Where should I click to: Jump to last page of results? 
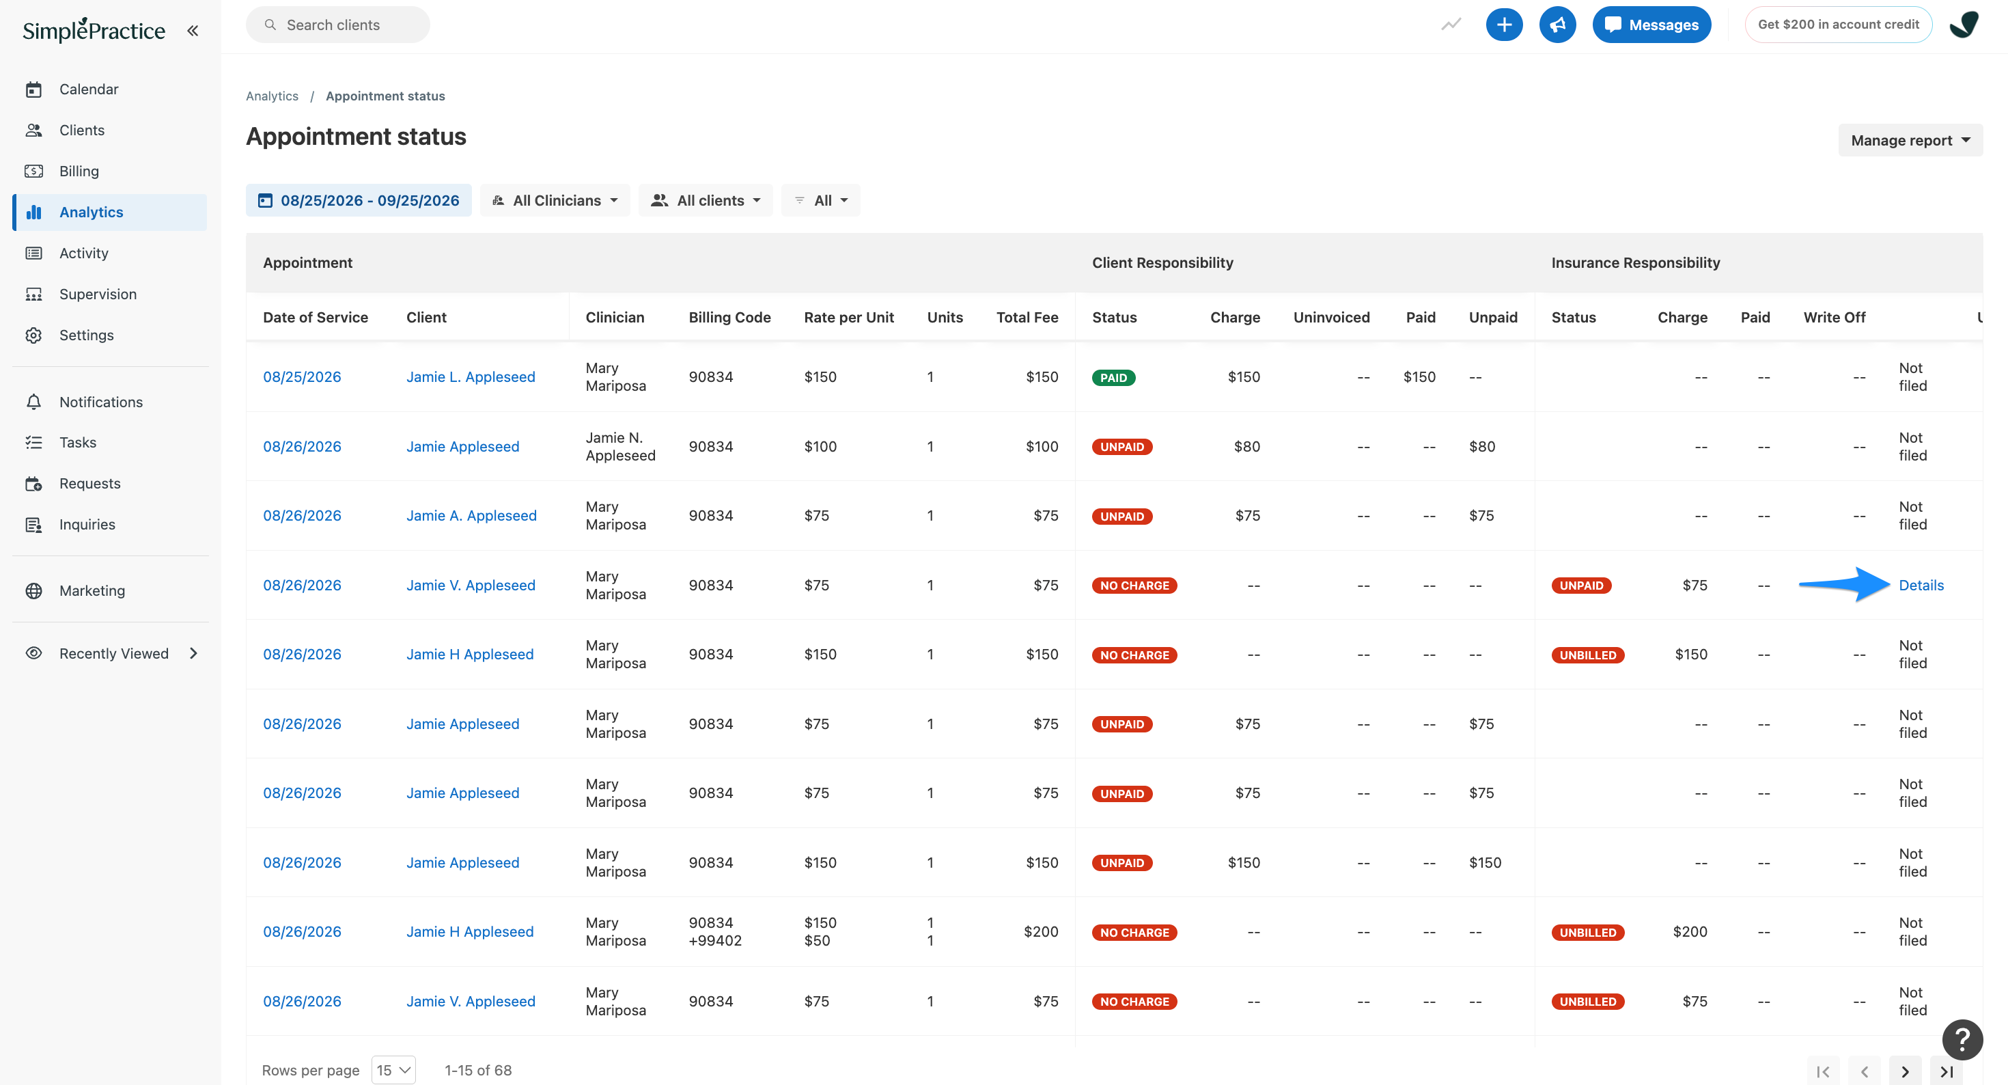coord(1946,1072)
